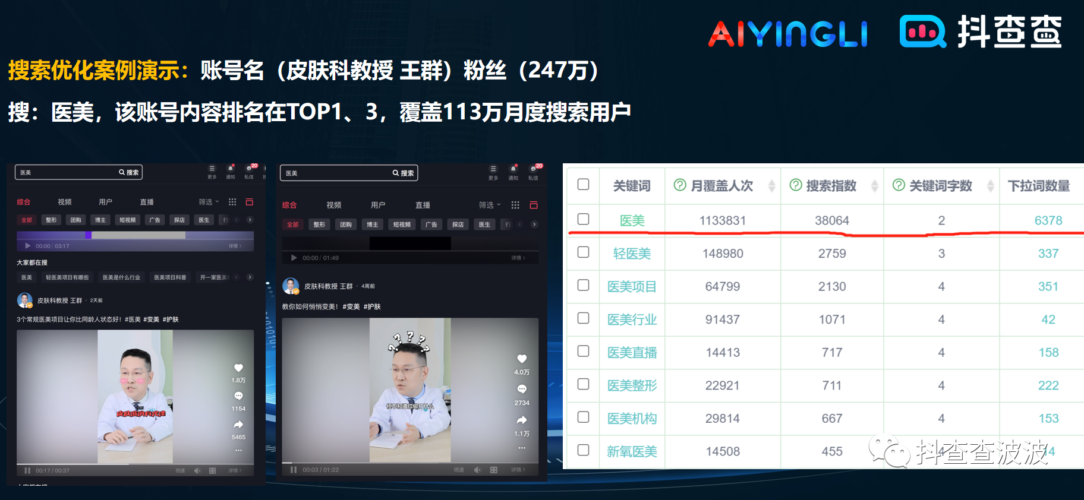Play the 00:00 / 03:17 video
Screen dimensions: 1084x500
(27, 246)
